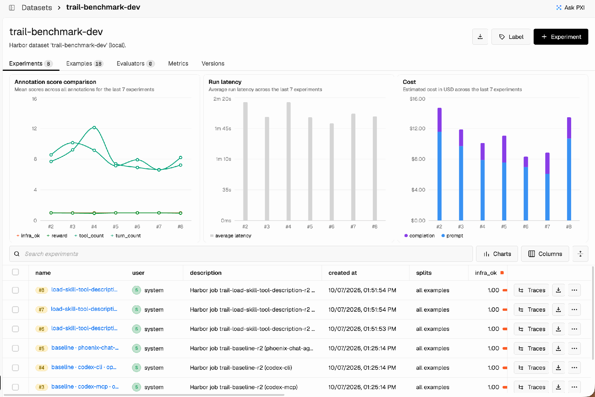595x397 pixels.
Task: Download experiment #5 results icon
Action: coord(558,348)
